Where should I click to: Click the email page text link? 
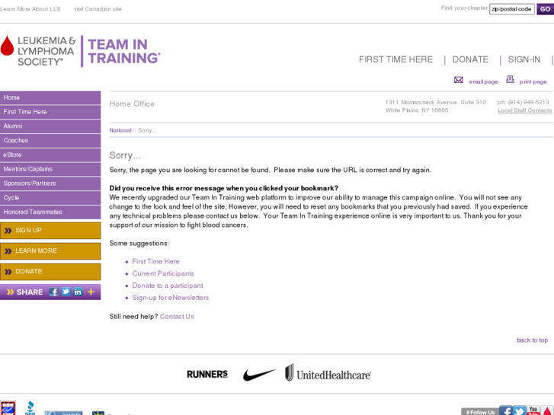pos(483,82)
